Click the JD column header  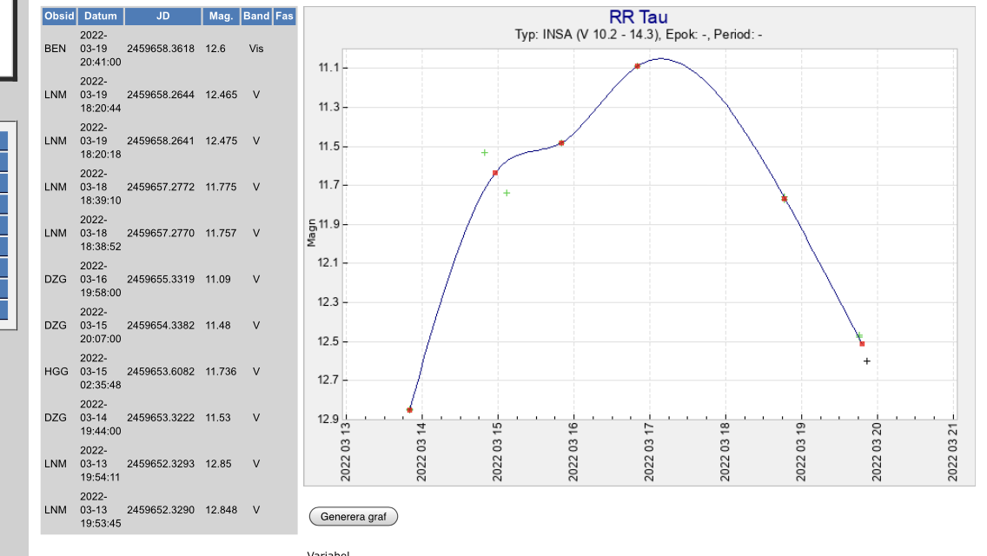coord(162,17)
